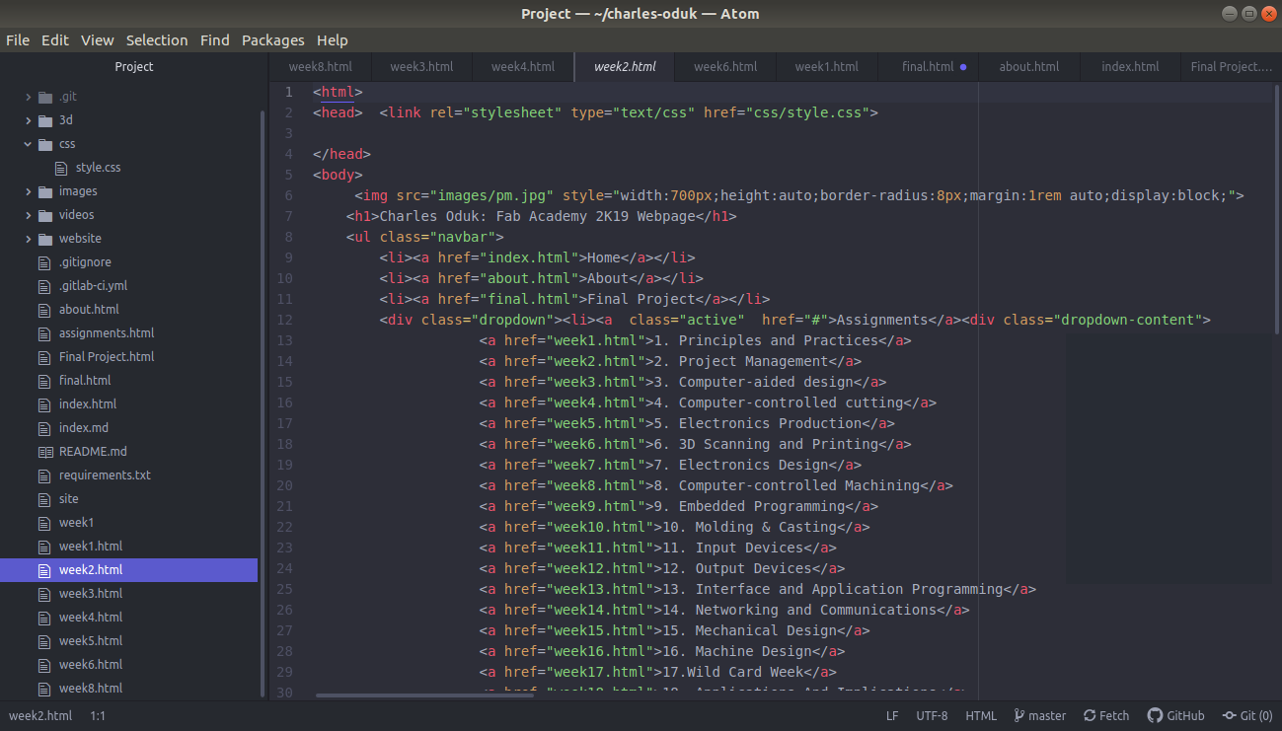The image size is (1282, 731).
Task: Open week6.html in the tree view
Action: point(91,665)
